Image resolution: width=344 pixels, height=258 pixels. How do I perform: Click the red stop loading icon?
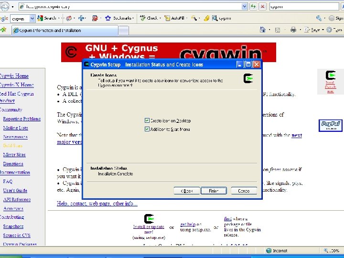262,7
